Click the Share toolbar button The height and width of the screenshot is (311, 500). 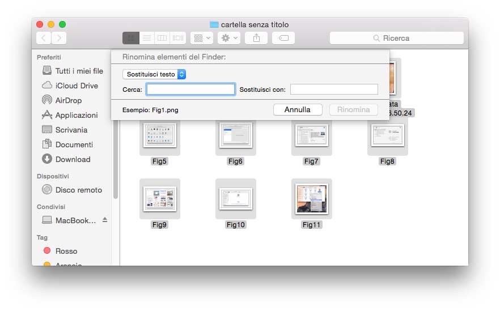(x=256, y=39)
